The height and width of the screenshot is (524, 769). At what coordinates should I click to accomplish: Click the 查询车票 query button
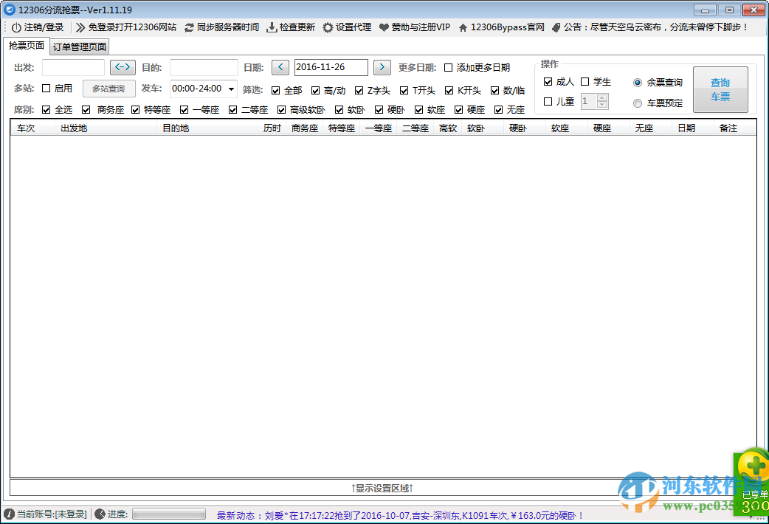721,89
